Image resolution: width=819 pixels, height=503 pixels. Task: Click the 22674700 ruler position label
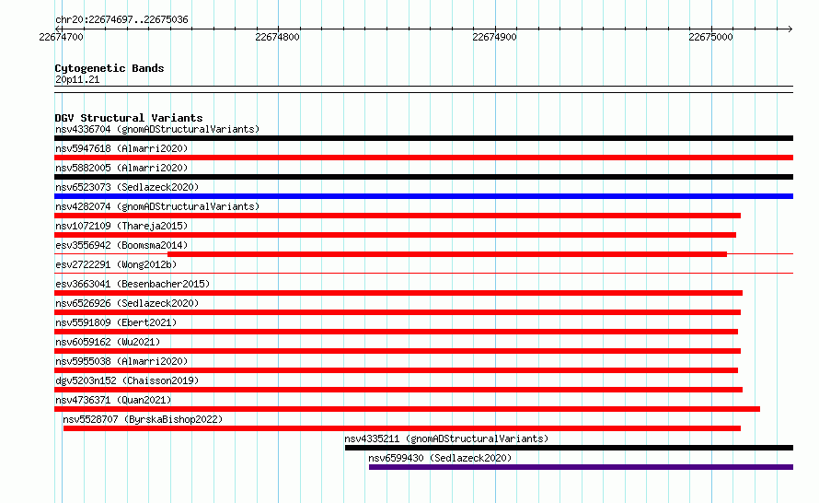[x=61, y=37]
